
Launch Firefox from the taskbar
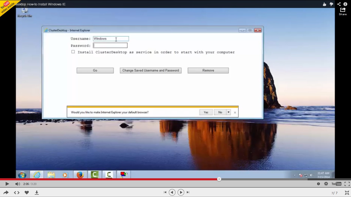pos(80,175)
